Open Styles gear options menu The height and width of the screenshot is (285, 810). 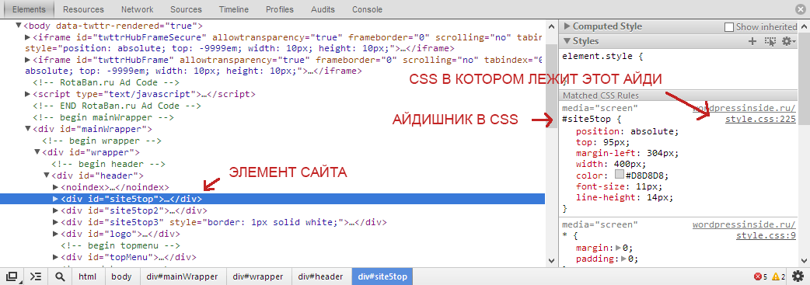pos(789,41)
